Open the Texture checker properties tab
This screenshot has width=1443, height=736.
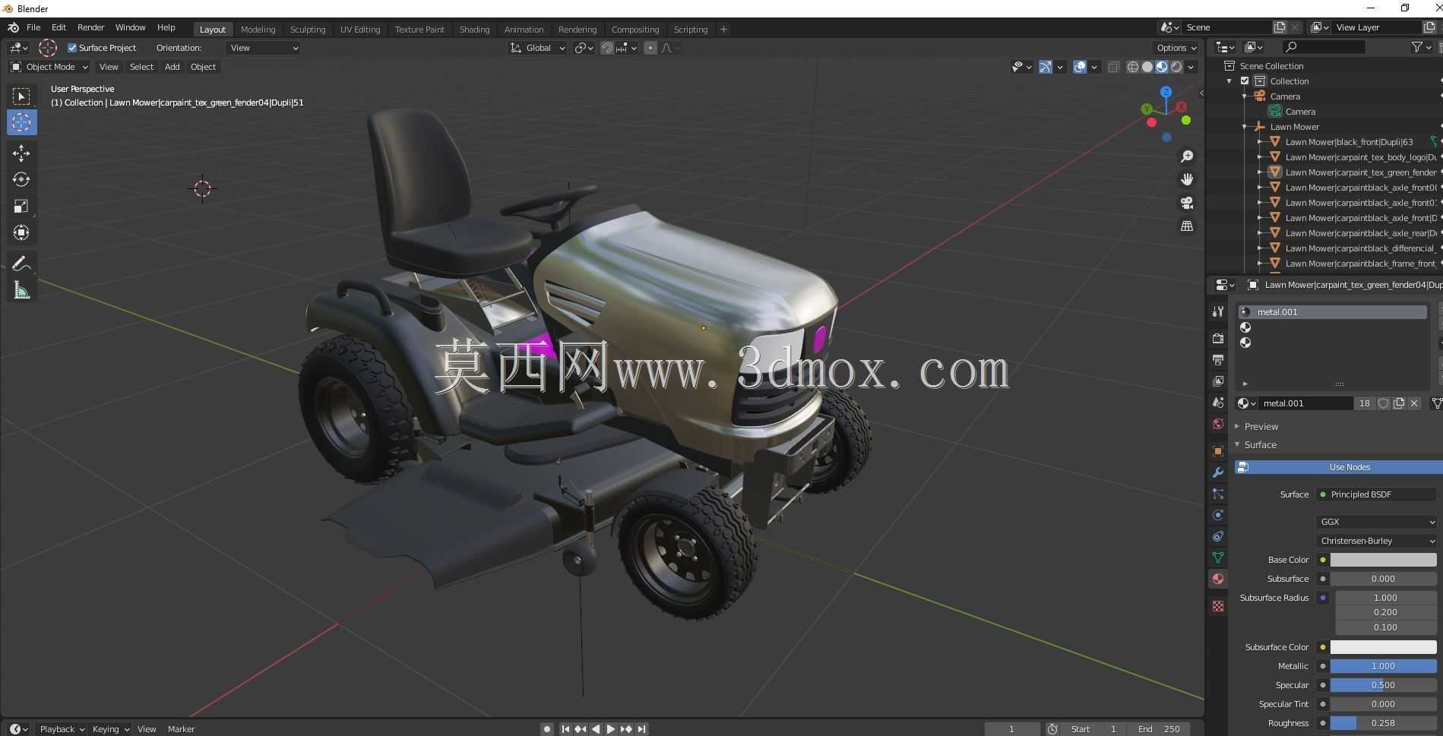click(x=1218, y=606)
